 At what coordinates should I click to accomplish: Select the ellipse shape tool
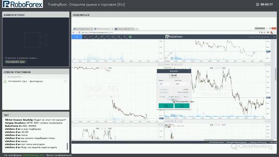[x=119, y=37]
